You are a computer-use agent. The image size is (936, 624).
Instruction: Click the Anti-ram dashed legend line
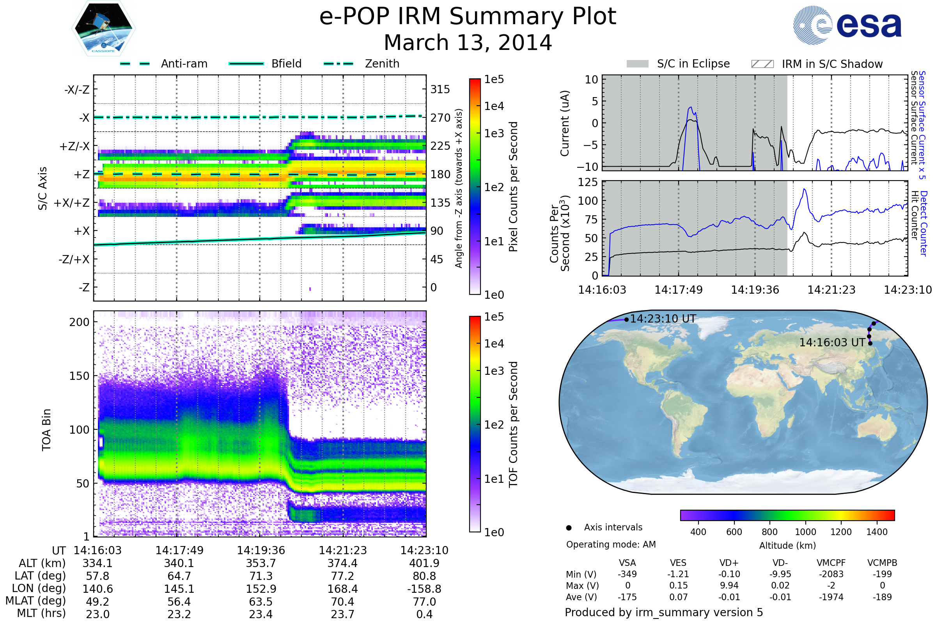pyautogui.click(x=135, y=64)
